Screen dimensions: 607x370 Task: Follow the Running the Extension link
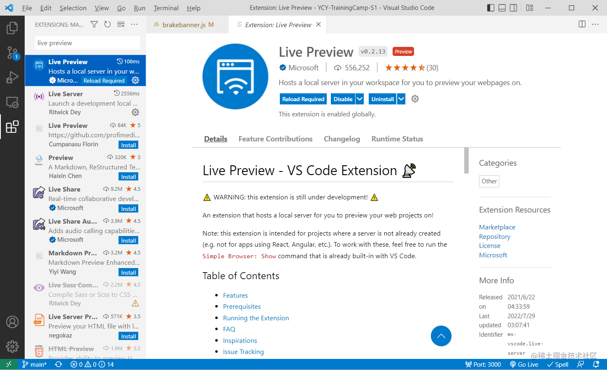(x=256, y=318)
